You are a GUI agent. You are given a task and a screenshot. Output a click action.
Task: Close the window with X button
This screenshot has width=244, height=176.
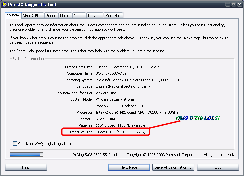239,4
